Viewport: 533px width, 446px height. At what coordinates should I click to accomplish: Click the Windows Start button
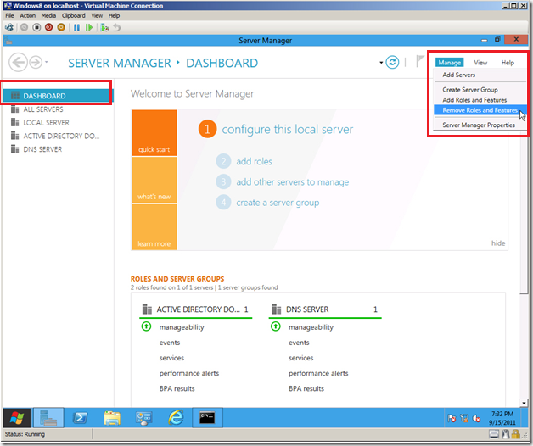pos(17,417)
